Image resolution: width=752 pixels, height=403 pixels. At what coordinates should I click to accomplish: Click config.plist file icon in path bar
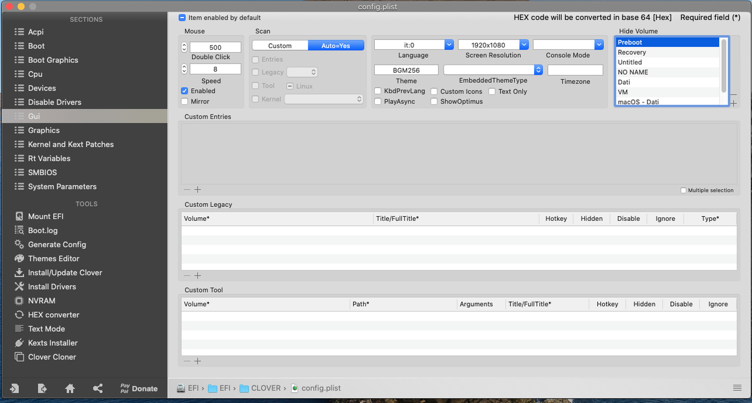[295, 388]
